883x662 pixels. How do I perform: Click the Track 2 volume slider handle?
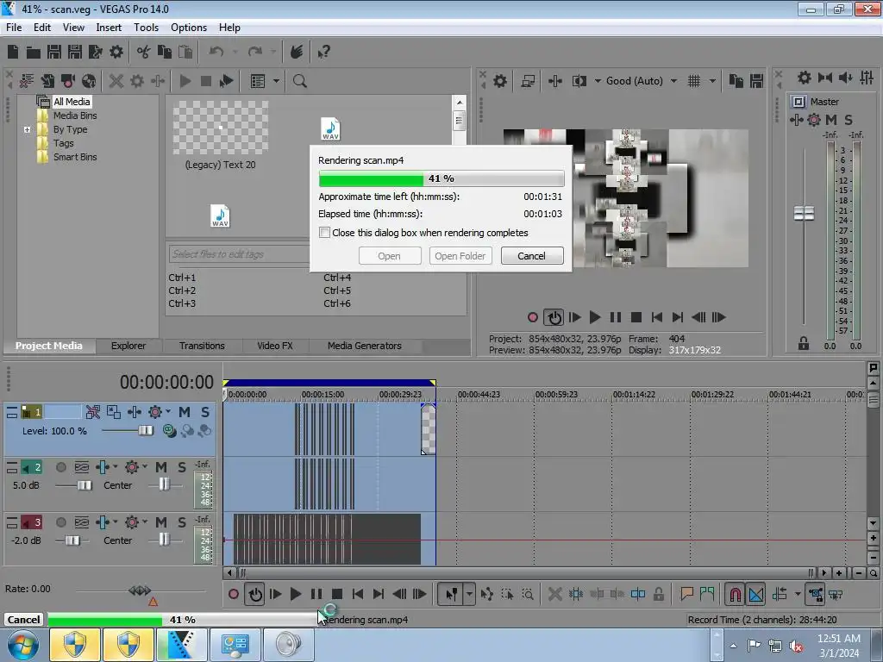pos(85,485)
